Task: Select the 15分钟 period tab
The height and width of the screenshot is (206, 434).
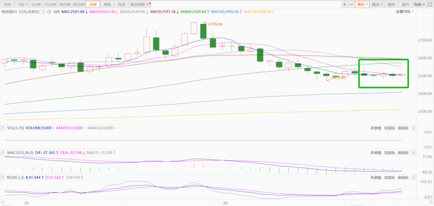Action: tap(50, 4)
